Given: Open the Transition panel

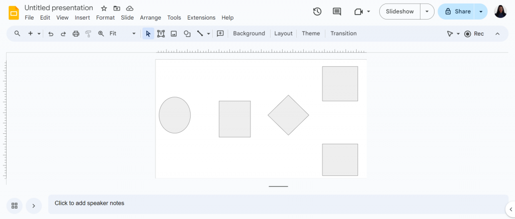Looking at the screenshot, I should click(x=344, y=34).
